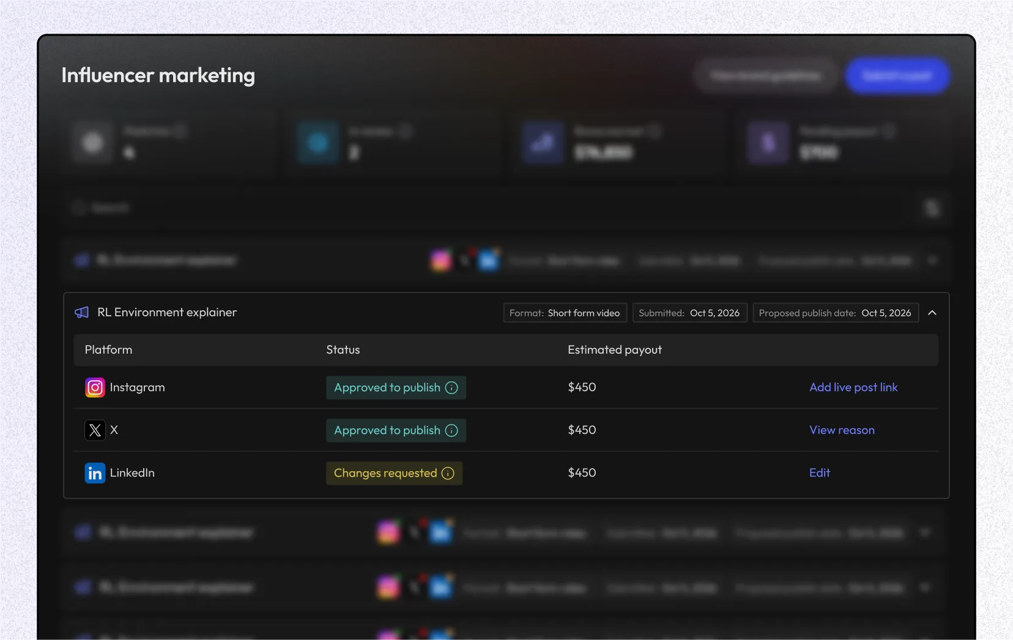The width and height of the screenshot is (1013, 640).
Task: Click the Format: Short form video tag
Action: pos(565,313)
